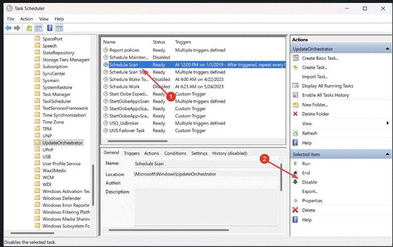Click the End task square icon
This screenshot has width=393, height=247.
[296, 173]
